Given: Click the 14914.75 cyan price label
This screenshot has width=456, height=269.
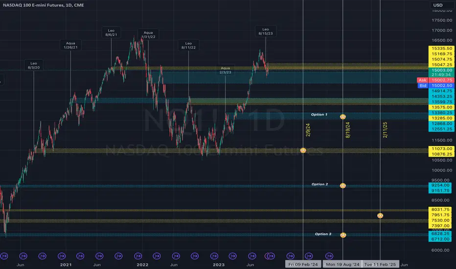Looking at the screenshot, I should [x=441, y=91].
